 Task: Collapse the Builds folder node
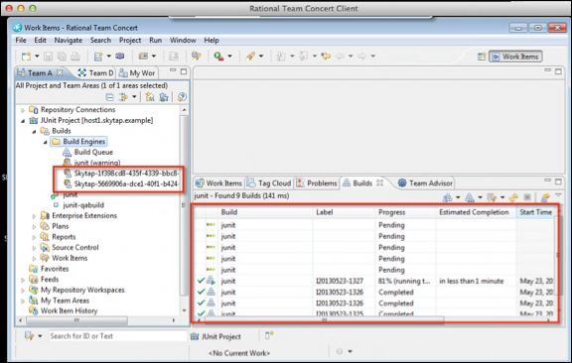click(34, 131)
